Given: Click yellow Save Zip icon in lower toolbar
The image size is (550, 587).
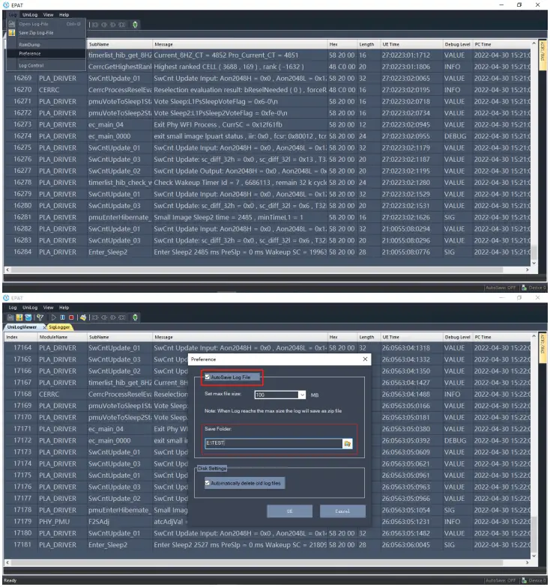Looking at the screenshot, I should click(19, 317).
